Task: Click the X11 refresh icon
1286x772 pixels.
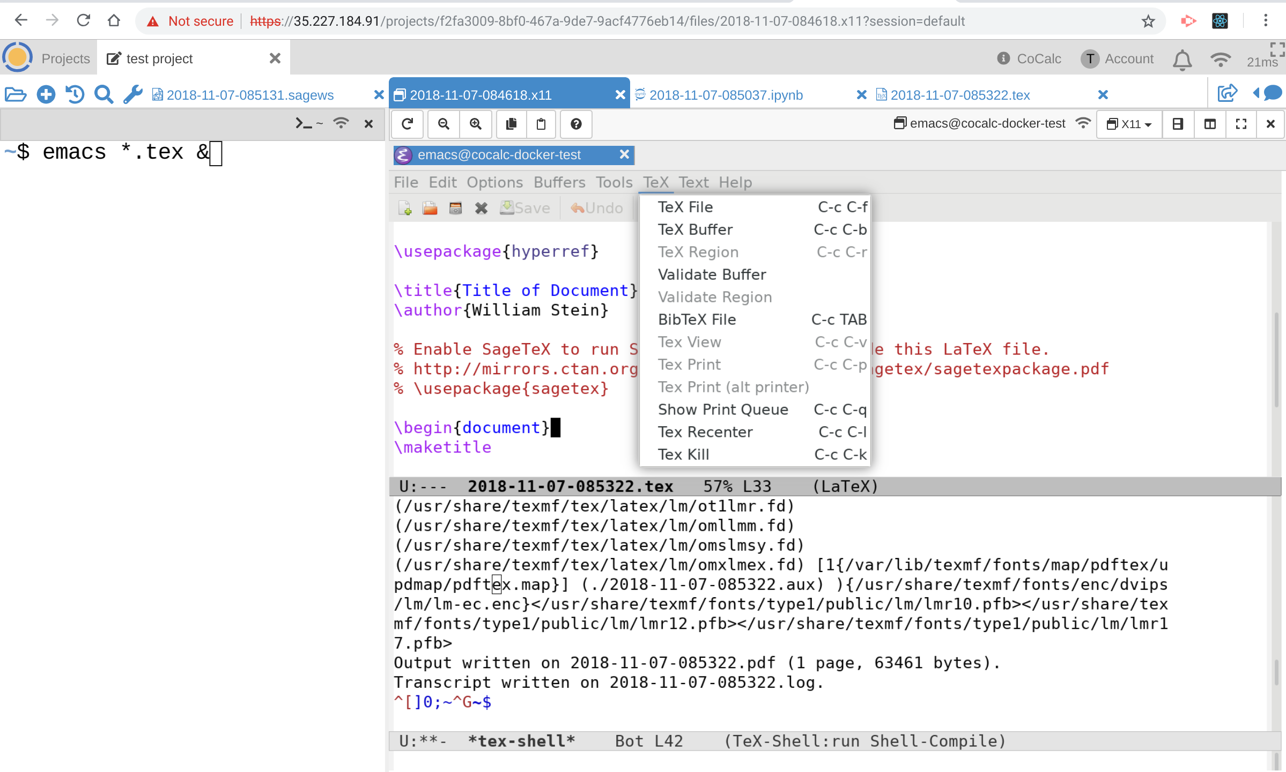Action: [407, 124]
